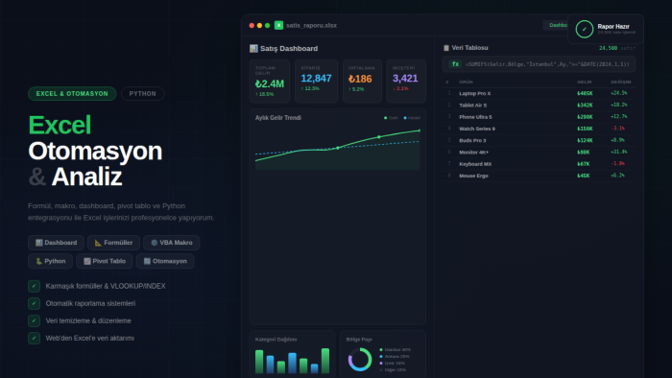Click the formula bar SUMIFS text

[x=547, y=64]
